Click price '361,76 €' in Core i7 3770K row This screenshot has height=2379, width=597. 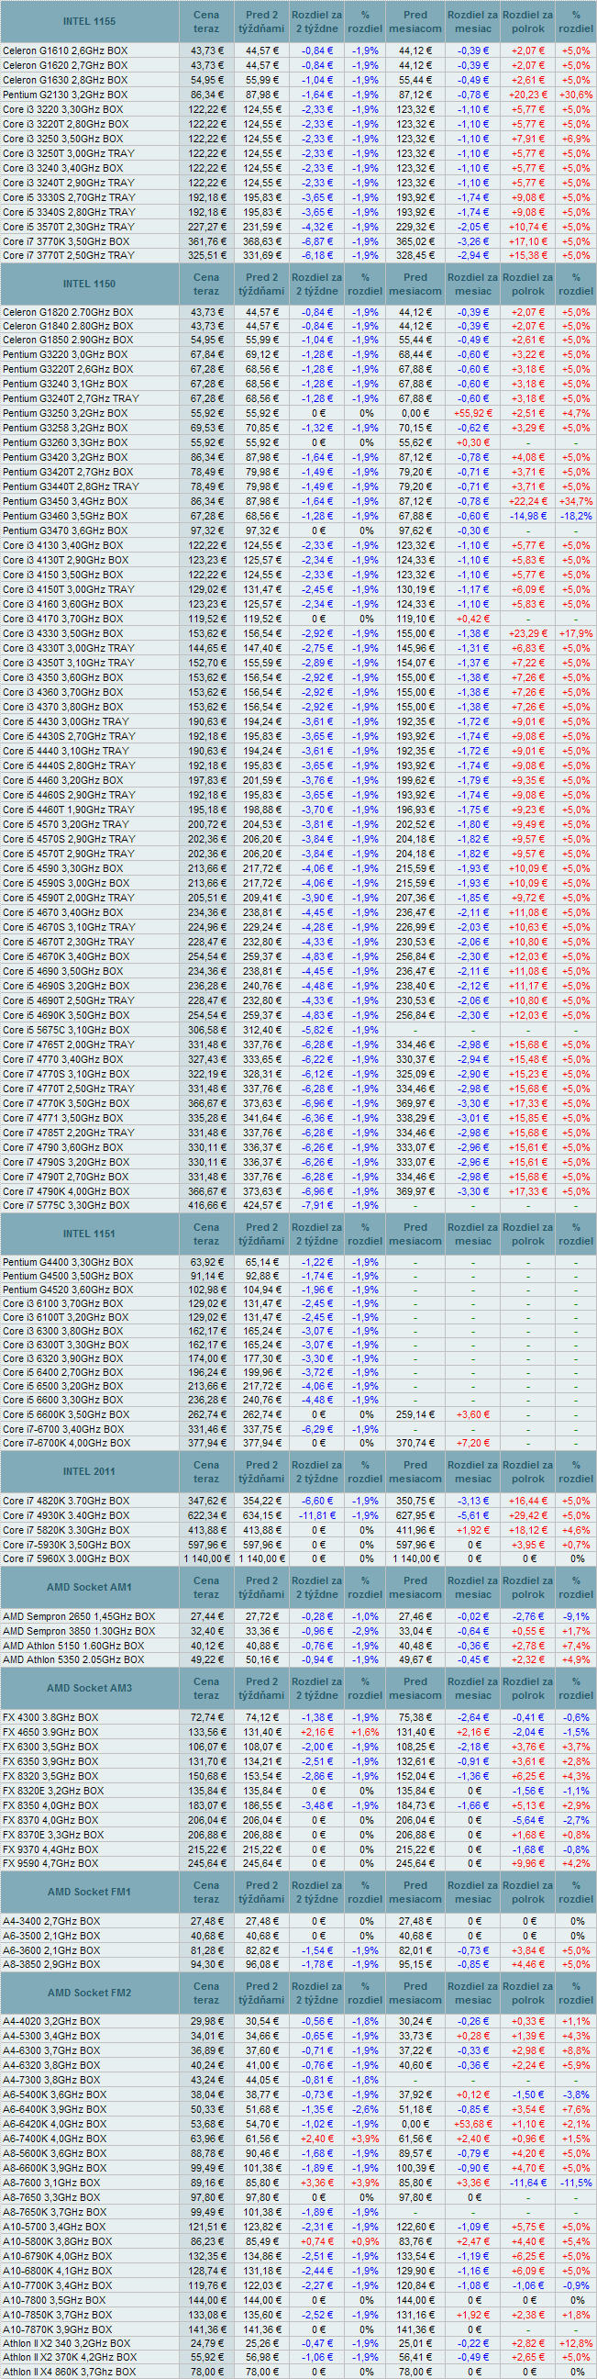(x=206, y=241)
